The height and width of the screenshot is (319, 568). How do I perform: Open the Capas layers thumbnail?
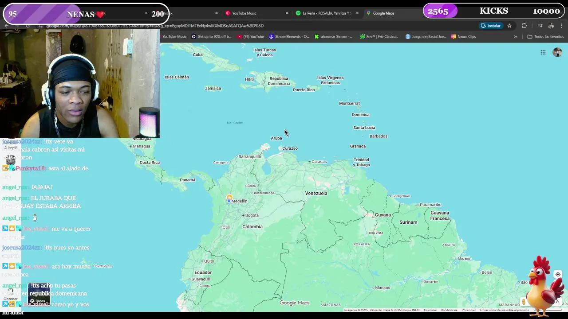point(39,295)
